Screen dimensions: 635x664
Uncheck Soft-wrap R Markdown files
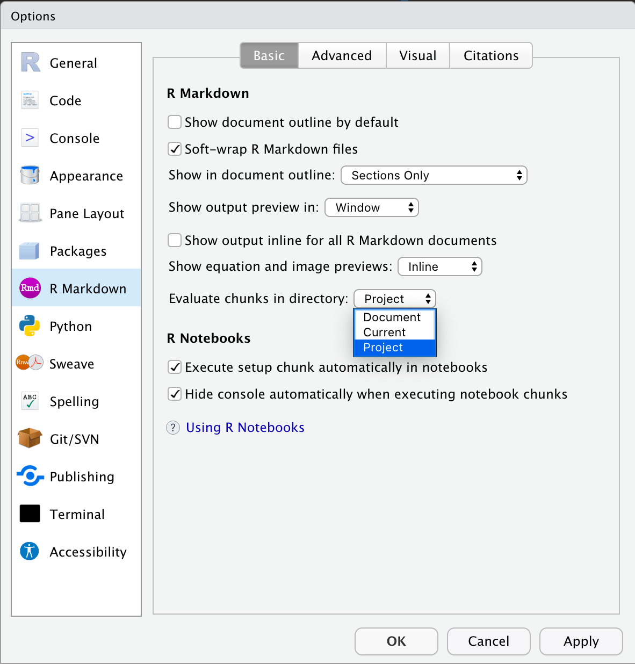pyautogui.click(x=175, y=149)
